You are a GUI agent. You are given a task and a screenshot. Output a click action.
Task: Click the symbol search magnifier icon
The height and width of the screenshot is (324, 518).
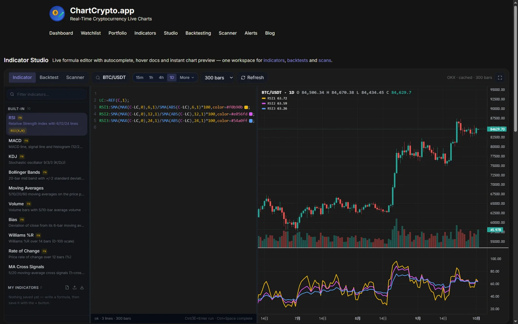98,78
